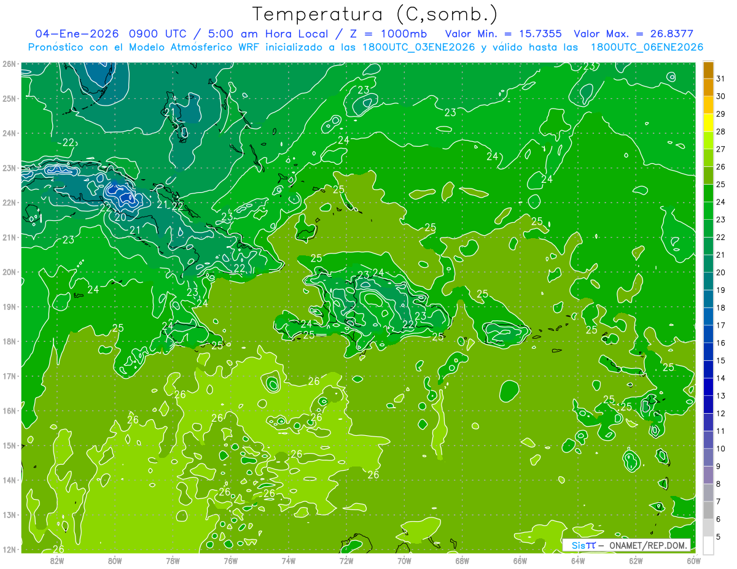The height and width of the screenshot is (569, 737).
Task: Click the "Valor Min. = 15.7355" readout
Action: coord(504,33)
